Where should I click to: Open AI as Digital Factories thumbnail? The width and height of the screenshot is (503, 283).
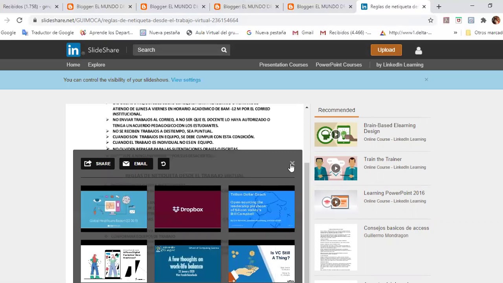[x=114, y=261]
